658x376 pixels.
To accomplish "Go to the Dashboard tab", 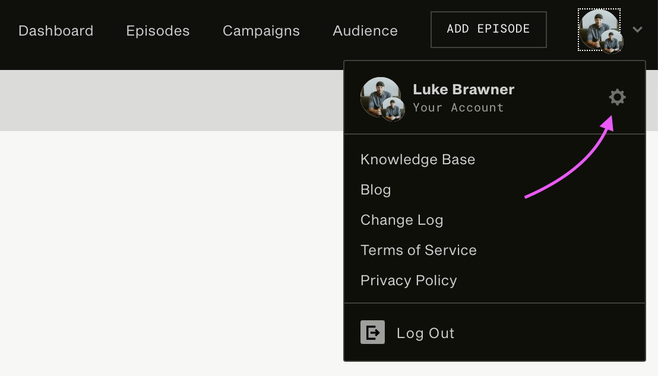I will [x=56, y=31].
